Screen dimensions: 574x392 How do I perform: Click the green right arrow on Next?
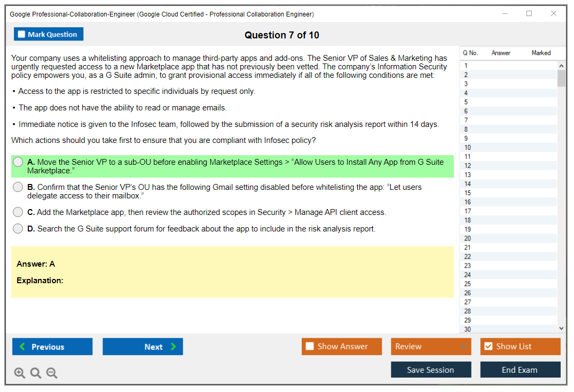(174, 347)
